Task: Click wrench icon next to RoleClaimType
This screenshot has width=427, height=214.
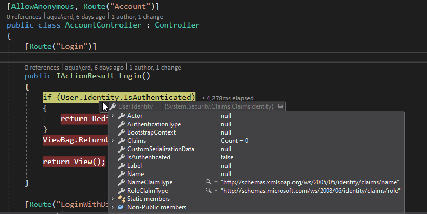Action: click(x=122, y=191)
